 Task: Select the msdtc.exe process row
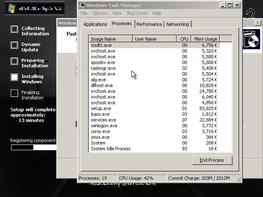coord(155,45)
